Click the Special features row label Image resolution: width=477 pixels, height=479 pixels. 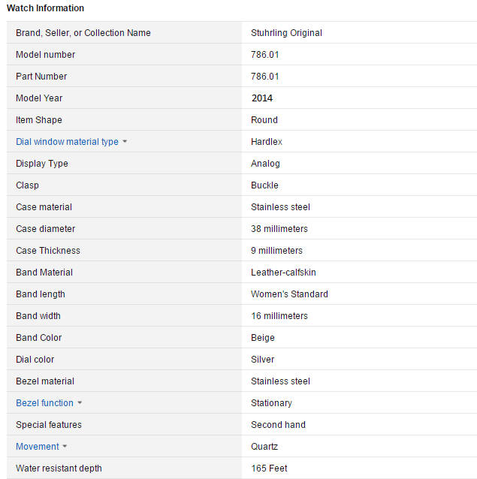49,425
